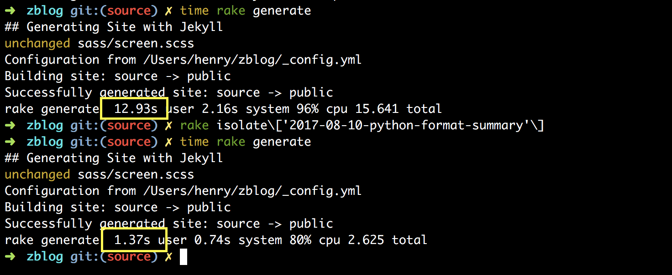Click the white terminal cursor block
Viewport: 672px width, 275px height.
click(184, 257)
